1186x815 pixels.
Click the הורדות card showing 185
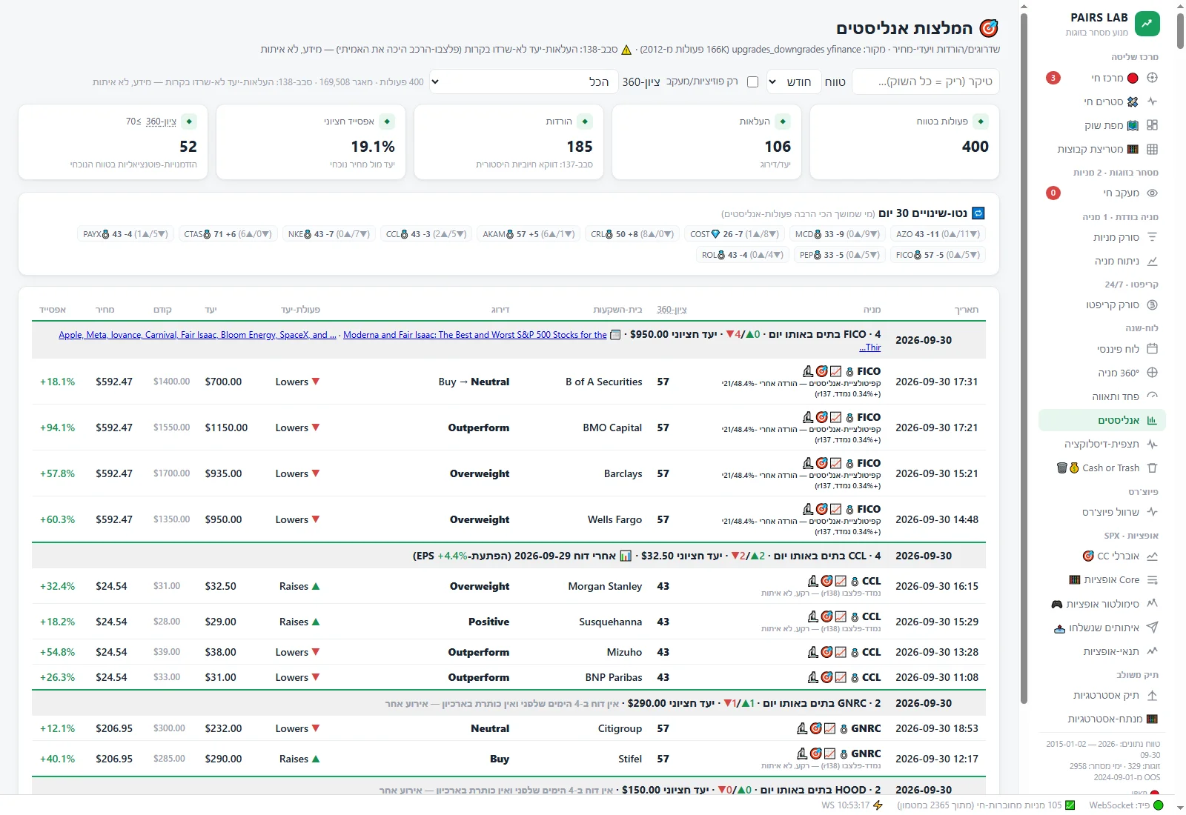point(508,142)
